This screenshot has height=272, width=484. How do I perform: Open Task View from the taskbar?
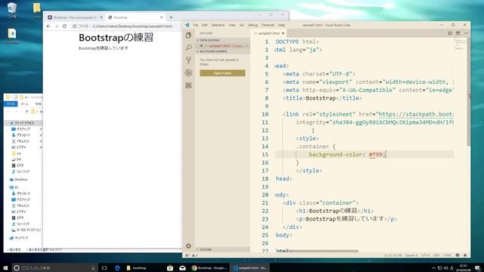pos(104,267)
